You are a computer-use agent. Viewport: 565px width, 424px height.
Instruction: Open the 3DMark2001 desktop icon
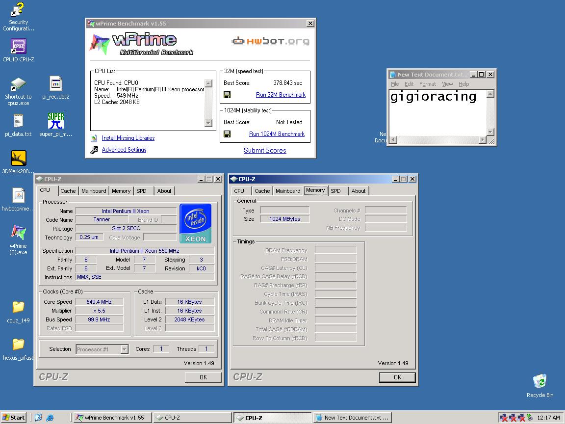tap(18, 162)
